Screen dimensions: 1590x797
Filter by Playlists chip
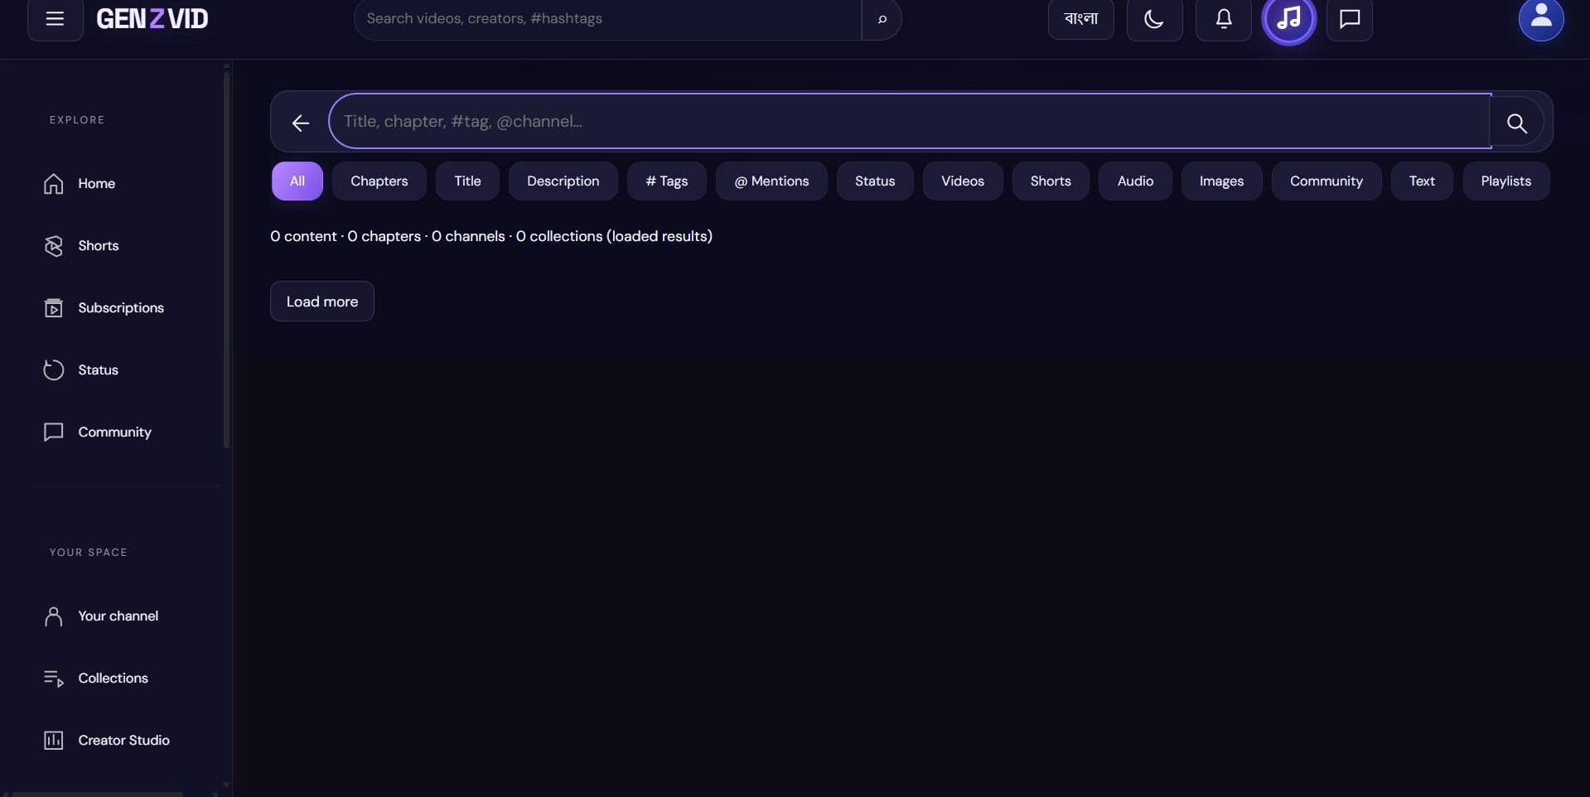pyautogui.click(x=1505, y=181)
